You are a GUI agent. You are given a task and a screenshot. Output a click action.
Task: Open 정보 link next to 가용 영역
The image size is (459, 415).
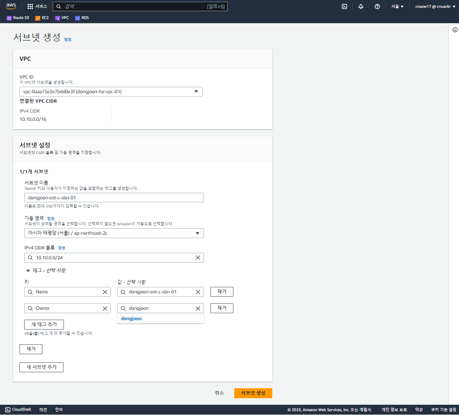[x=51, y=219]
